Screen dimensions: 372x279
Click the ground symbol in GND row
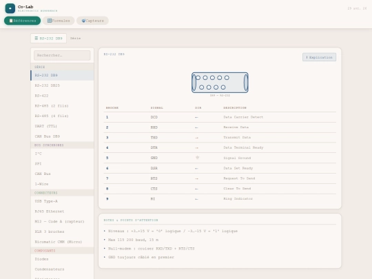(x=197, y=158)
